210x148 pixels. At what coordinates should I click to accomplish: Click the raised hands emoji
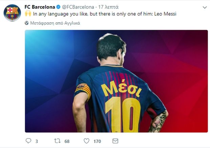pyautogui.click(x=28, y=14)
